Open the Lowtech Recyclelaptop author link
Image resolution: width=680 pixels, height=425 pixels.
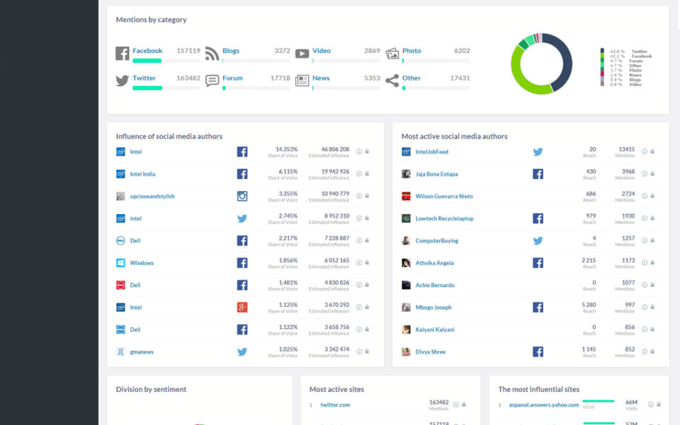coord(445,219)
